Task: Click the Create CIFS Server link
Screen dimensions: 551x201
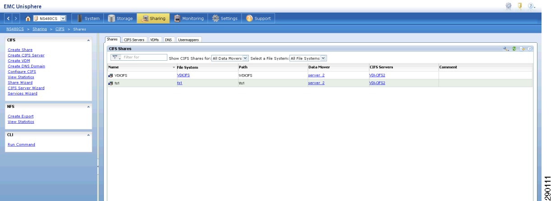Action: [26, 55]
